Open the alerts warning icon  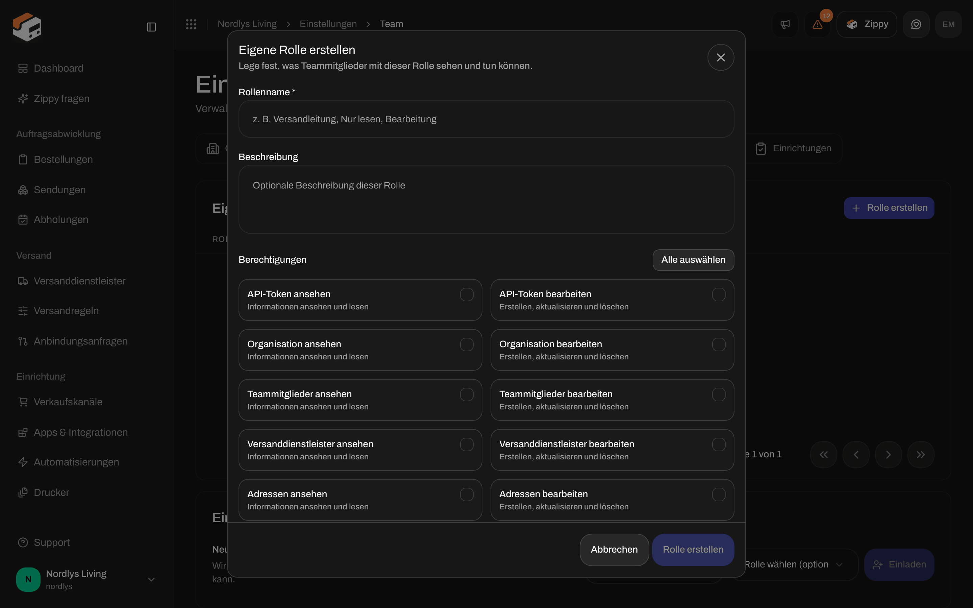click(x=817, y=24)
